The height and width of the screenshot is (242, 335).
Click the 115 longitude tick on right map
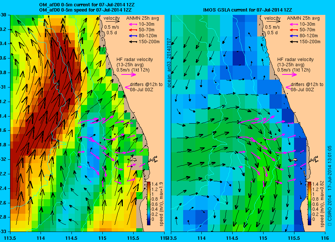tap(263, 238)
